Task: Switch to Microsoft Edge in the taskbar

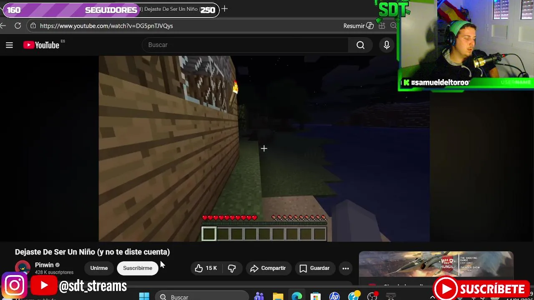Action: coord(297,297)
